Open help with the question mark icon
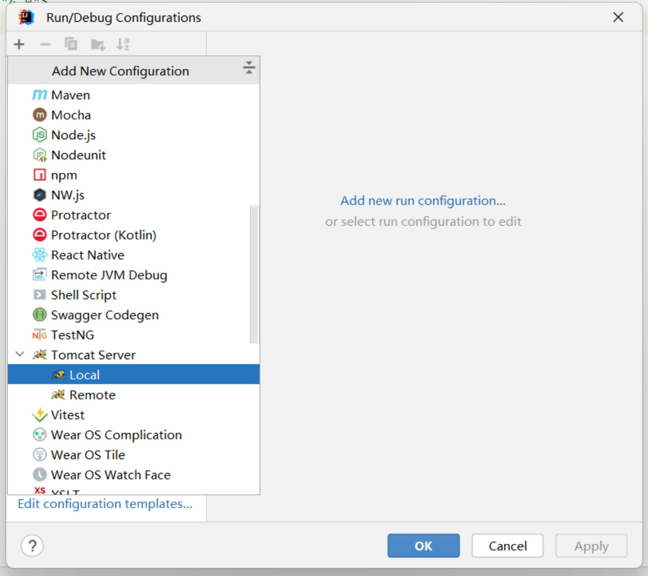This screenshot has height=576, width=648. pos(32,545)
